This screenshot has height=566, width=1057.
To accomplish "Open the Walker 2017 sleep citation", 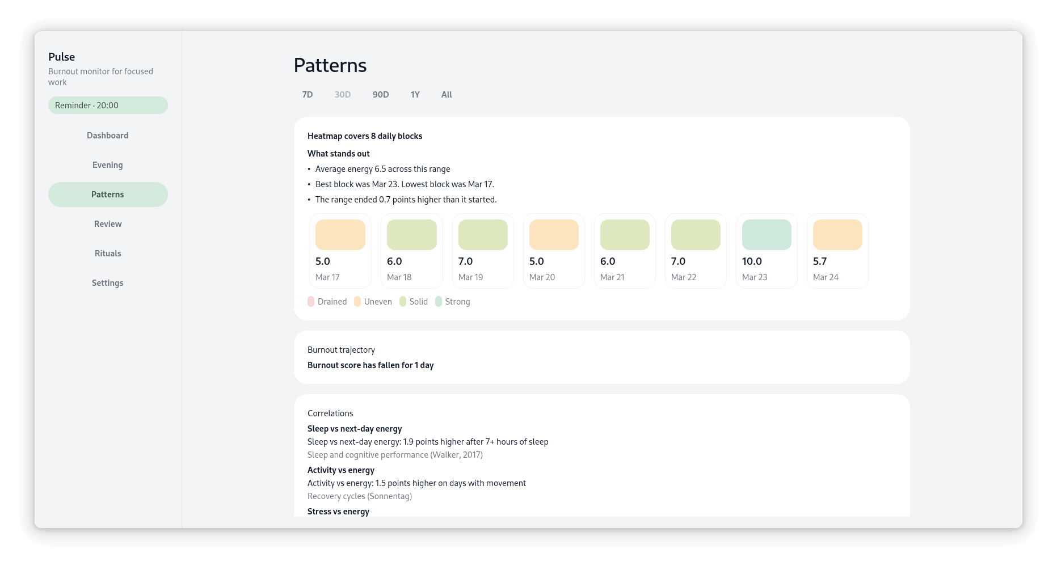I will (x=395, y=455).
